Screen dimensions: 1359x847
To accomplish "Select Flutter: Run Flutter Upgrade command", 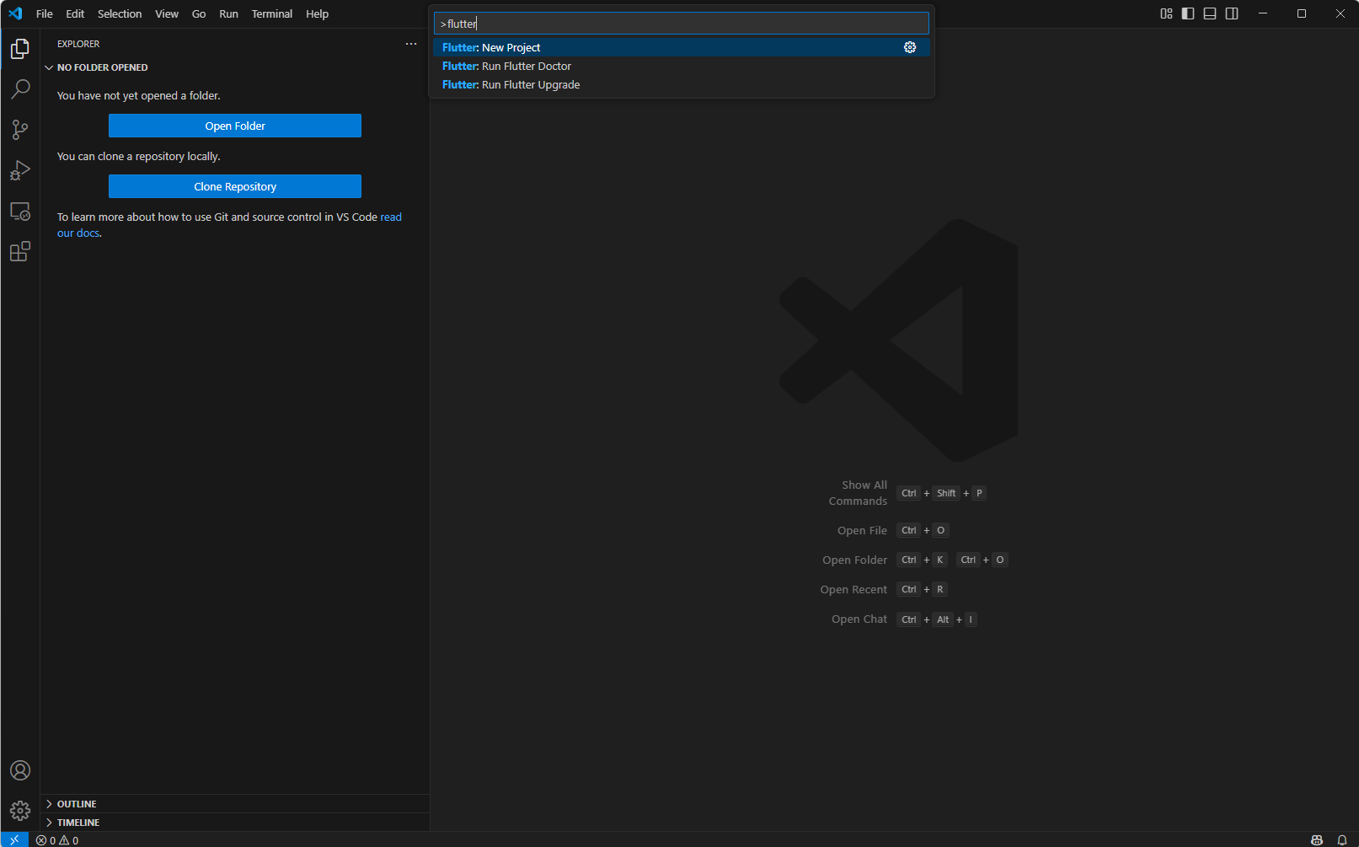I will pos(681,84).
